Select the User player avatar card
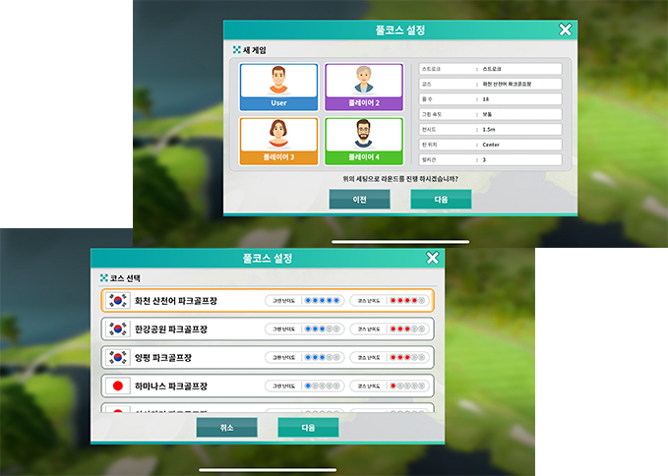The width and height of the screenshot is (668, 476). click(278, 87)
